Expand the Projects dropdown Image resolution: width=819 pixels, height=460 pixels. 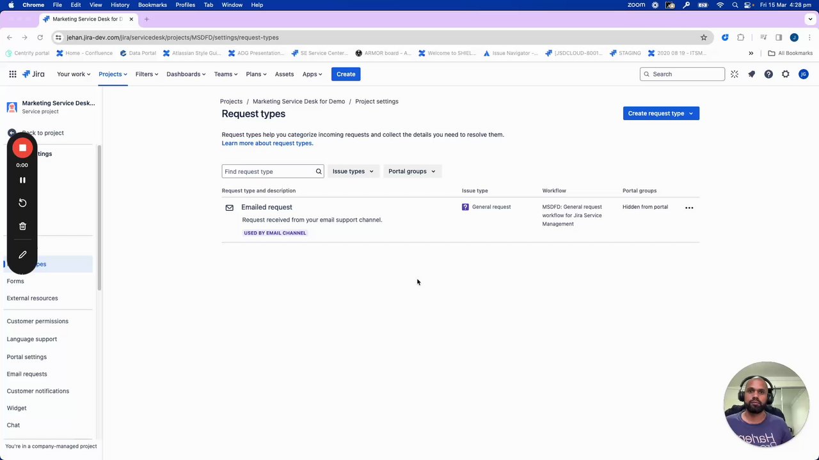point(113,74)
